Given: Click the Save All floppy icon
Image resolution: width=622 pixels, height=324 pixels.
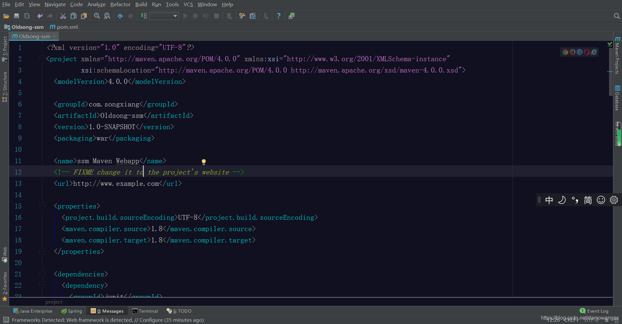Looking at the screenshot, I should [x=17, y=16].
